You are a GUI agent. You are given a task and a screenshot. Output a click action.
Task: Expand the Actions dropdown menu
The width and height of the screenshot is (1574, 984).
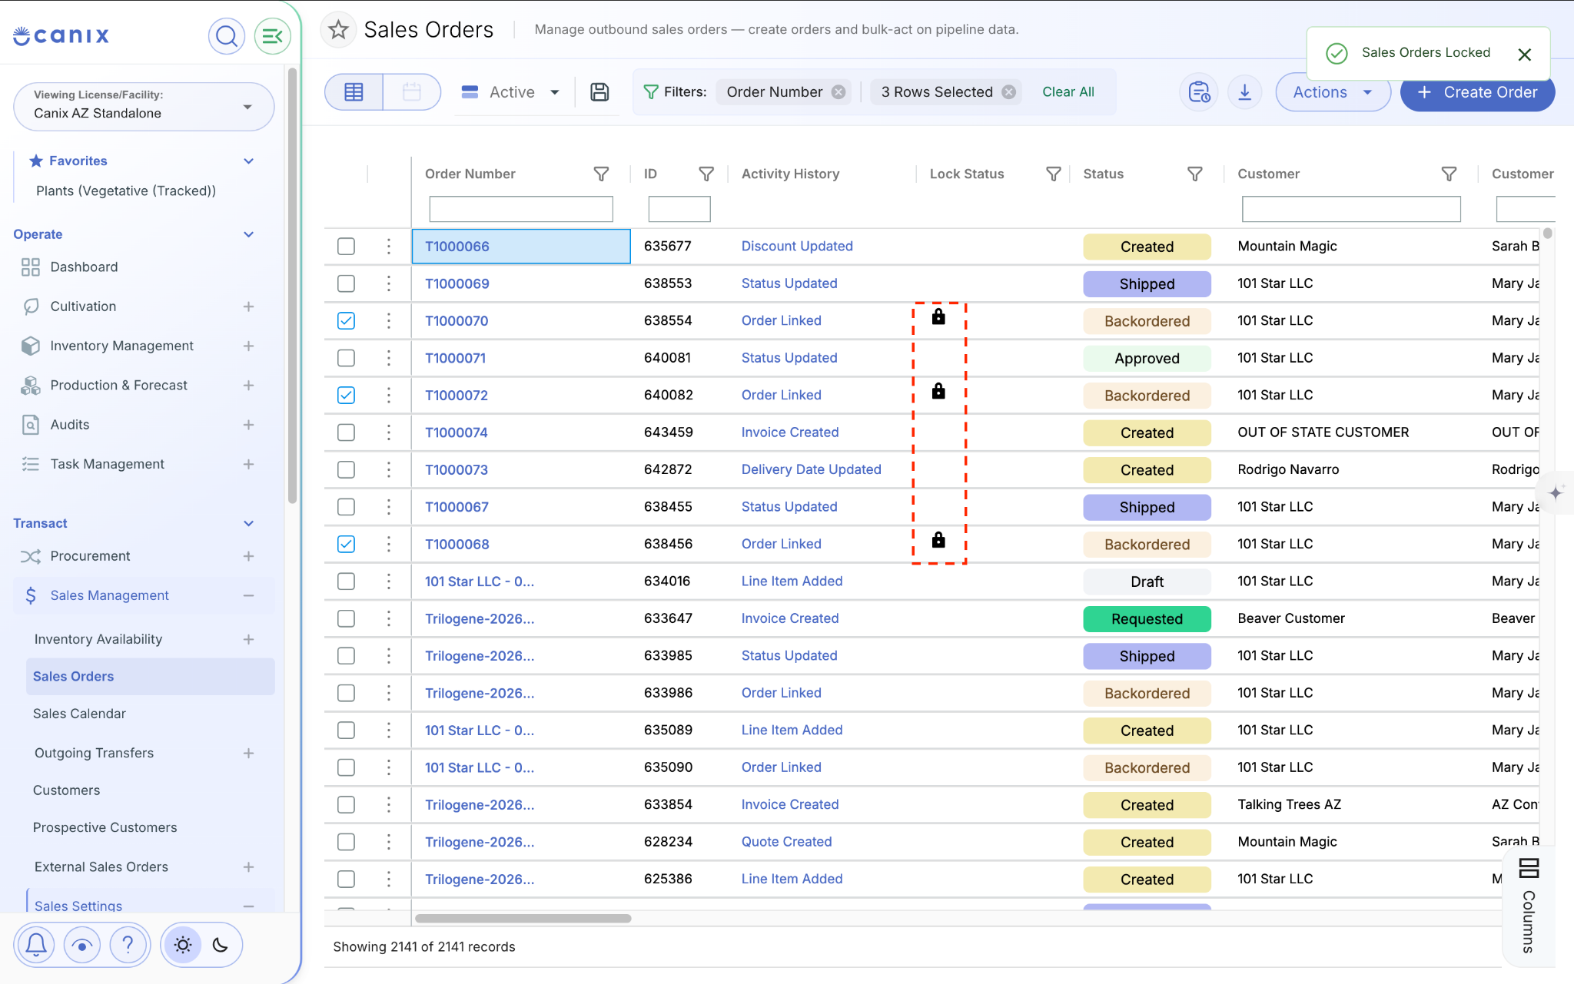(x=1333, y=92)
